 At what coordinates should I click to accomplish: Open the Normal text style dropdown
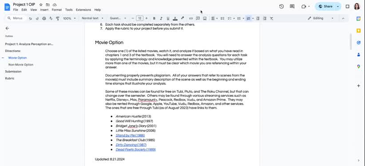[92, 18]
